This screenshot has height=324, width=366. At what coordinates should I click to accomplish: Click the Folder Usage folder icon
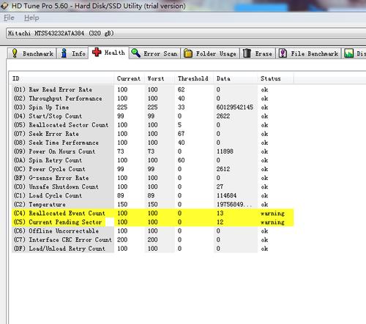(x=188, y=53)
